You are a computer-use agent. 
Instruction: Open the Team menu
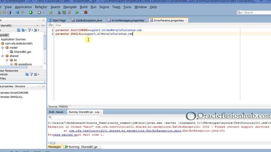[116, 7]
